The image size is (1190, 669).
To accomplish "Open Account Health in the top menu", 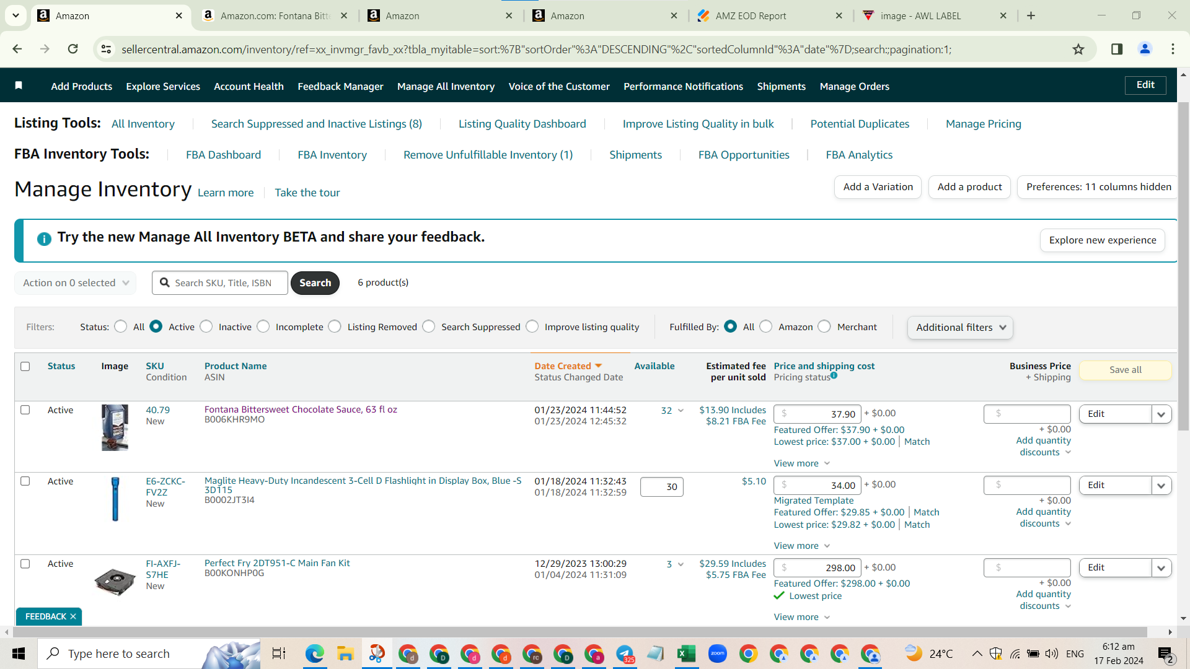I will point(249,86).
